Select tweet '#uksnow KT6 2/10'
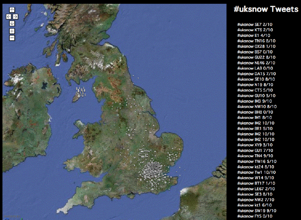301x220 pixels. click(x=255, y=30)
